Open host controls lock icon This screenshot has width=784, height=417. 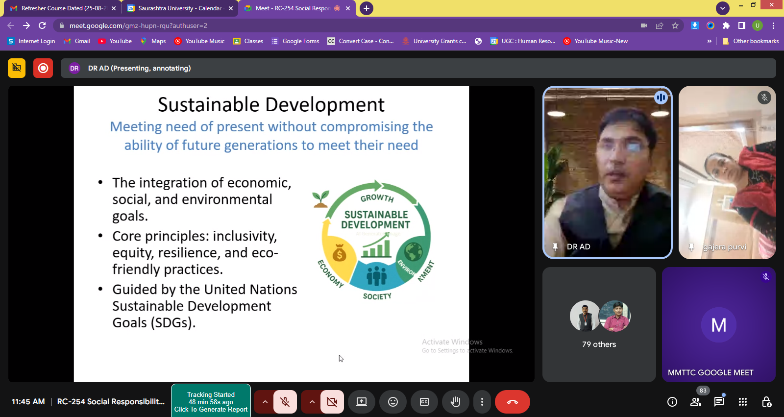click(766, 402)
